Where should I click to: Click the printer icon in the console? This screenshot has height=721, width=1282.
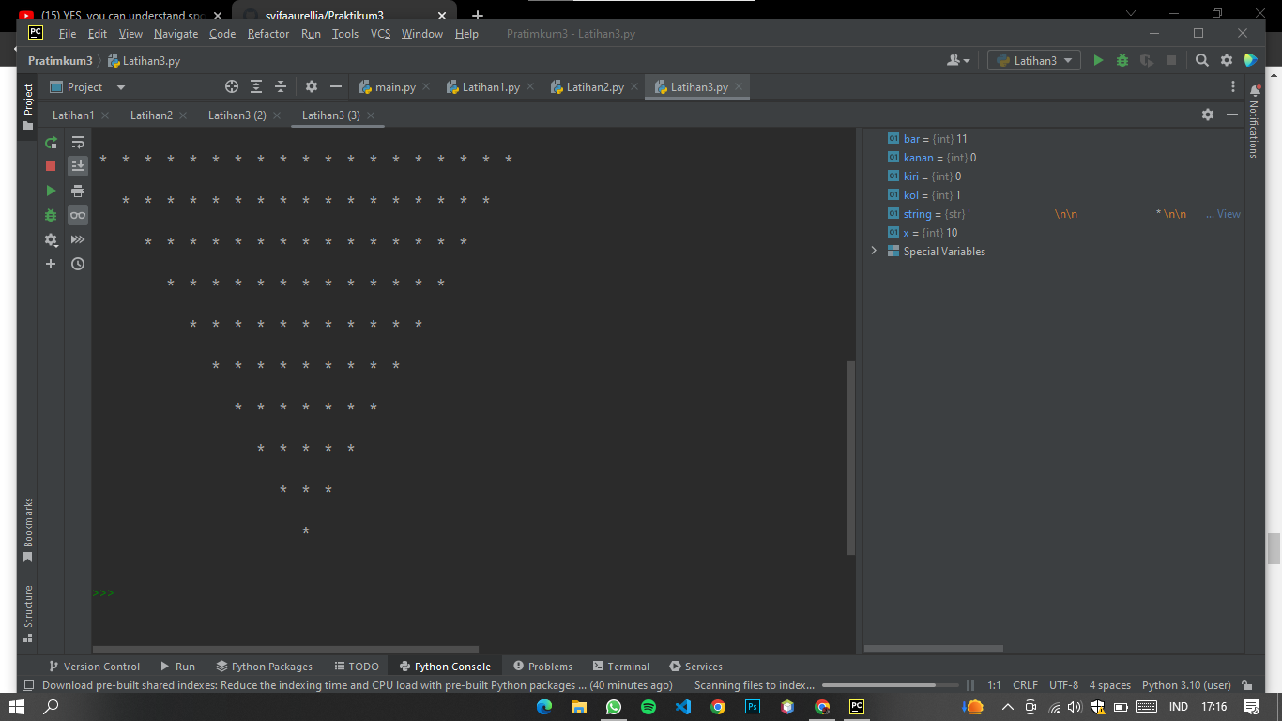pyautogui.click(x=78, y=191)
